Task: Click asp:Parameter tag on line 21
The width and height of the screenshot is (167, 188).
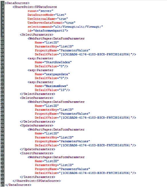Action: (x=40, y=82)
